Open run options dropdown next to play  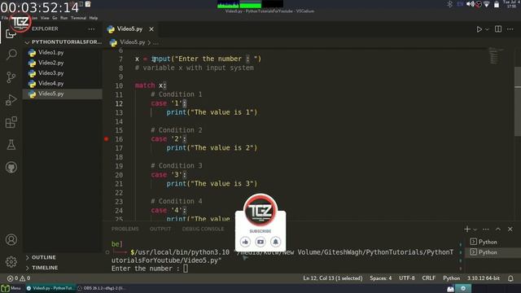pos(487,29)
